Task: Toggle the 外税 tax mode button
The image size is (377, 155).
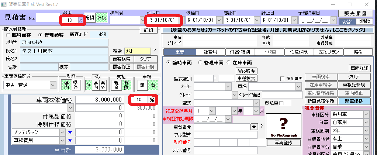Action: (x=101, y=18)
